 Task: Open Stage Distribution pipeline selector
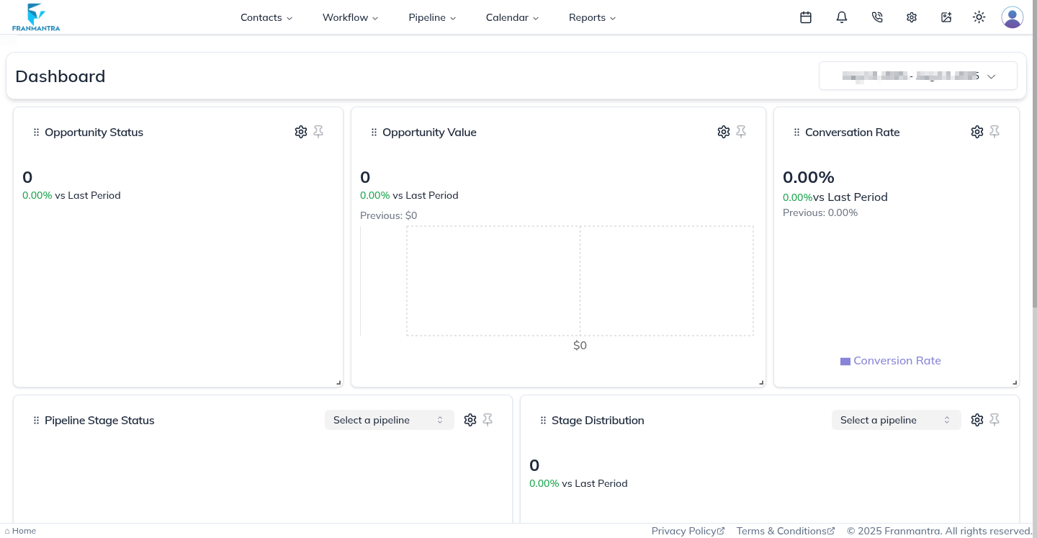[896, 420]
